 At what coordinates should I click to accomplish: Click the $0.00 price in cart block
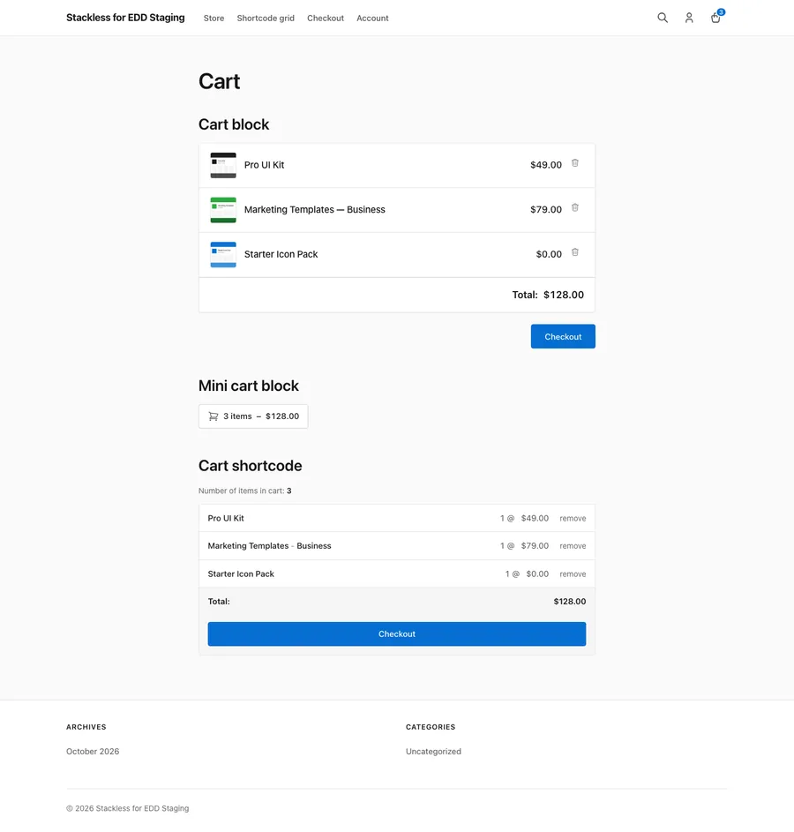click(x=549, y=254)
